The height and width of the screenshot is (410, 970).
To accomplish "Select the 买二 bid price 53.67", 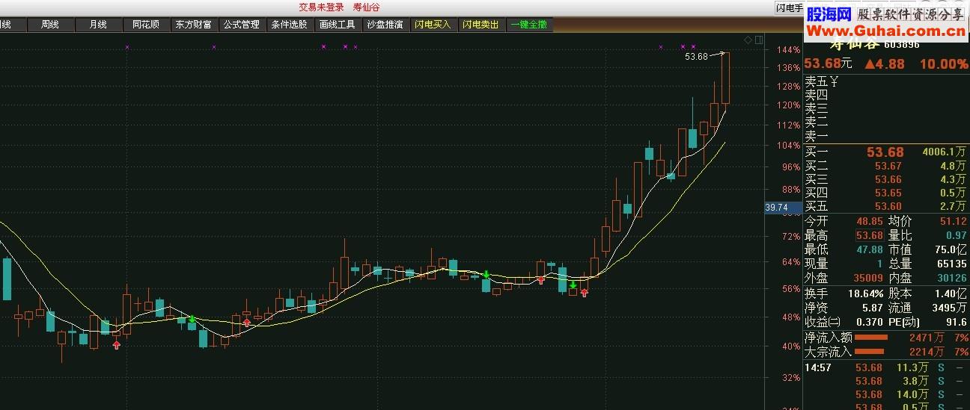I will point(888,166).
